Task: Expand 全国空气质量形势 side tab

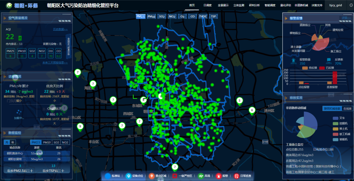Action: 69,47
